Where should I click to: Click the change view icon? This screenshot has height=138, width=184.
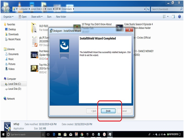(164, 17)
